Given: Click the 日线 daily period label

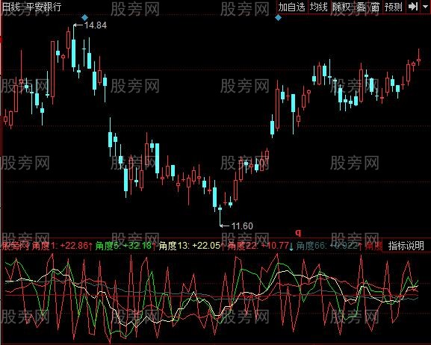Looking at the screenshot, I should click(11, 7).
